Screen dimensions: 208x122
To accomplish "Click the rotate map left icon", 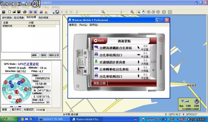I will click(149, 12).
